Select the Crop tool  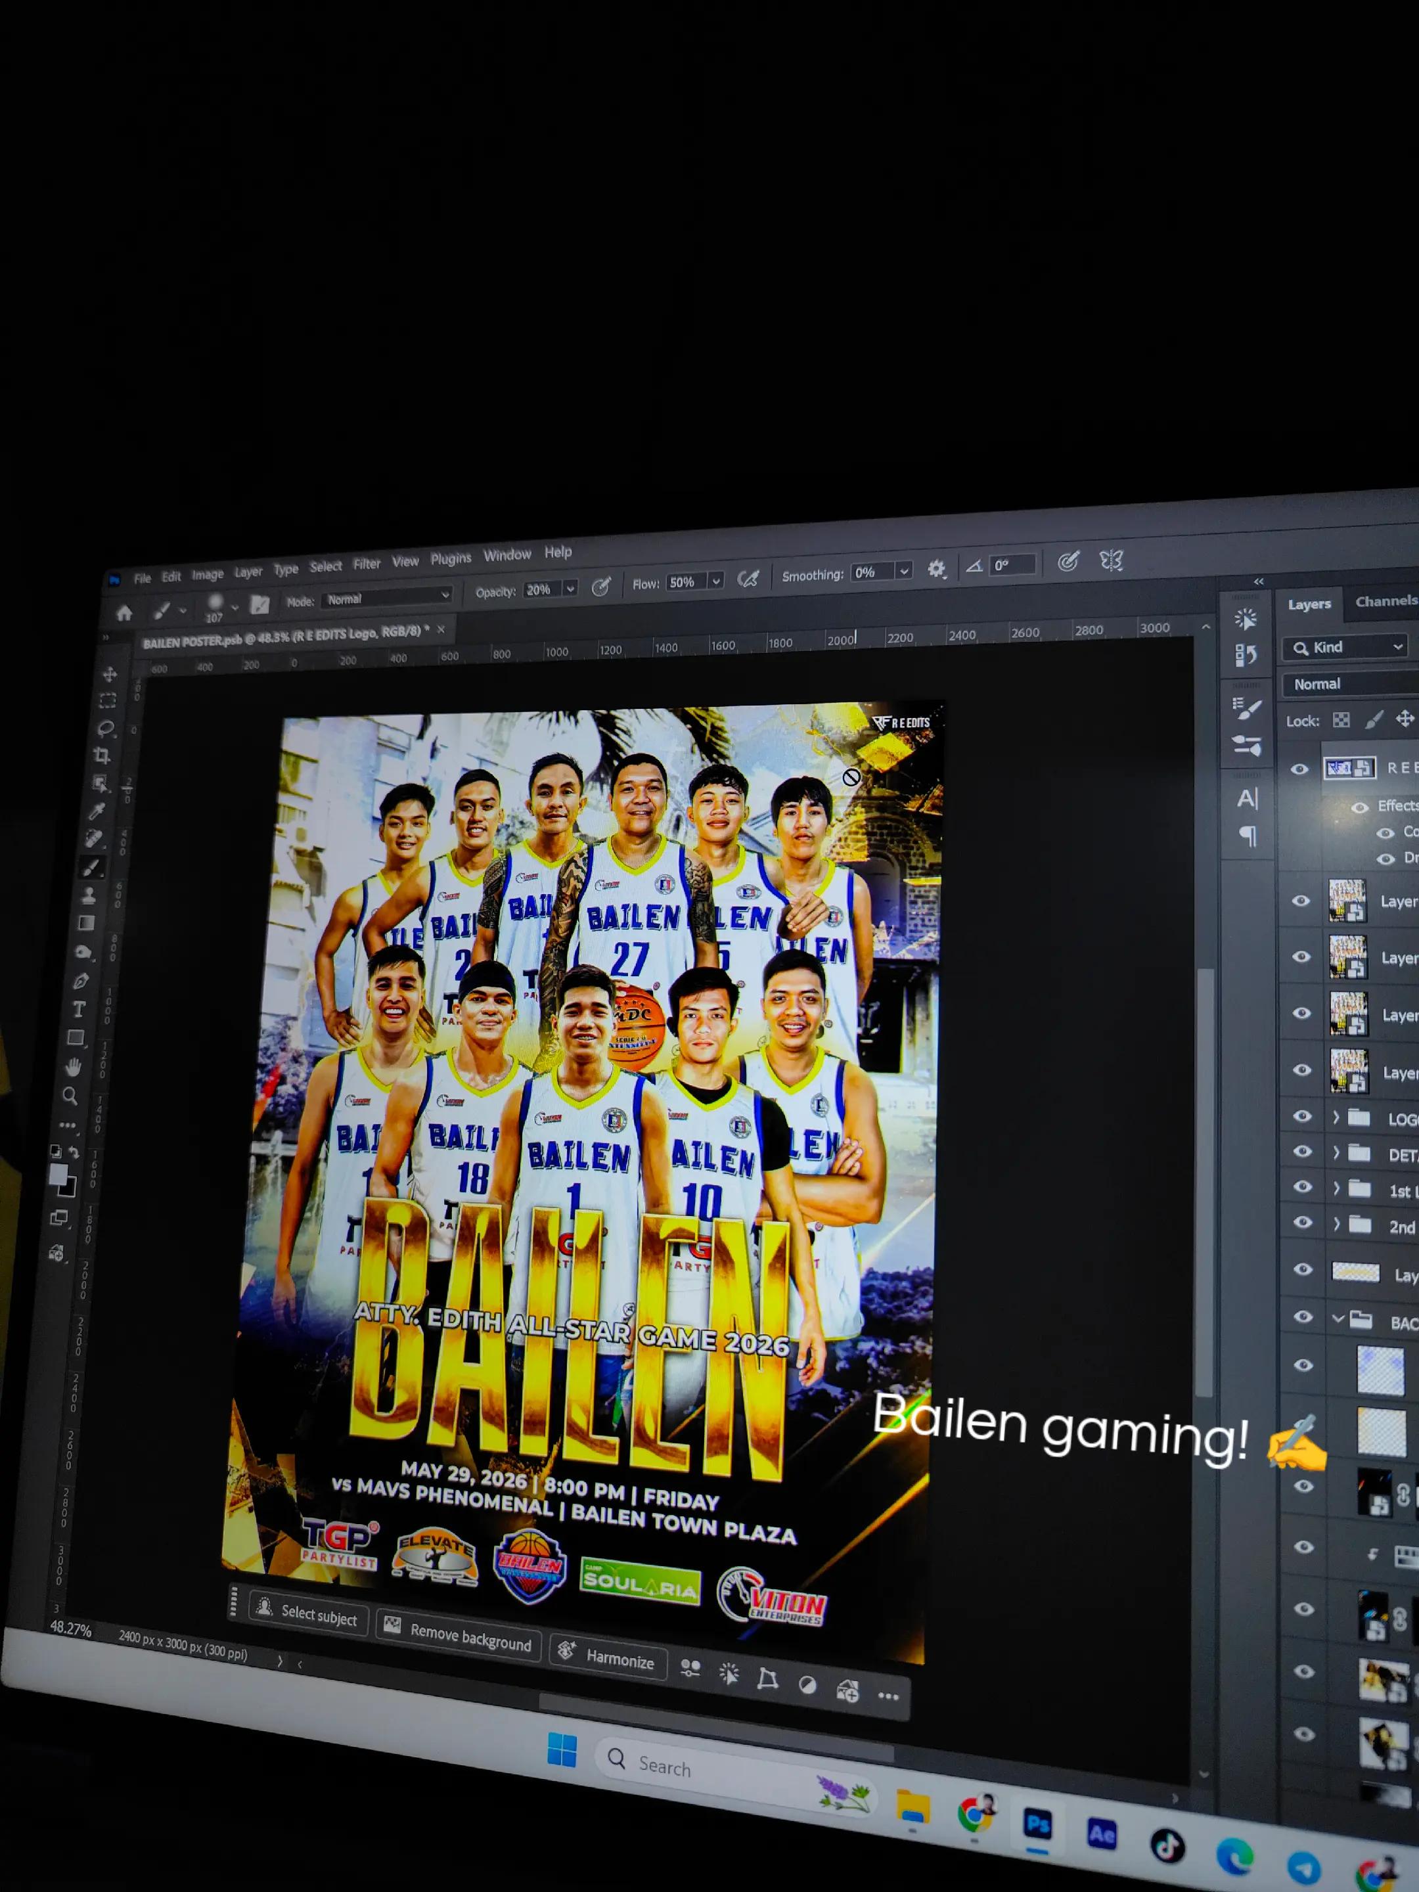[102, 755]
